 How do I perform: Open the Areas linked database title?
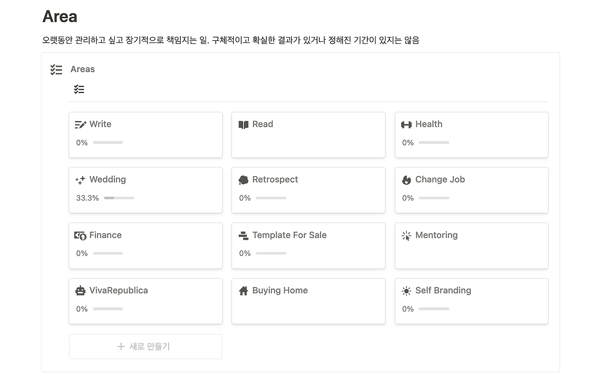point(83,69)
